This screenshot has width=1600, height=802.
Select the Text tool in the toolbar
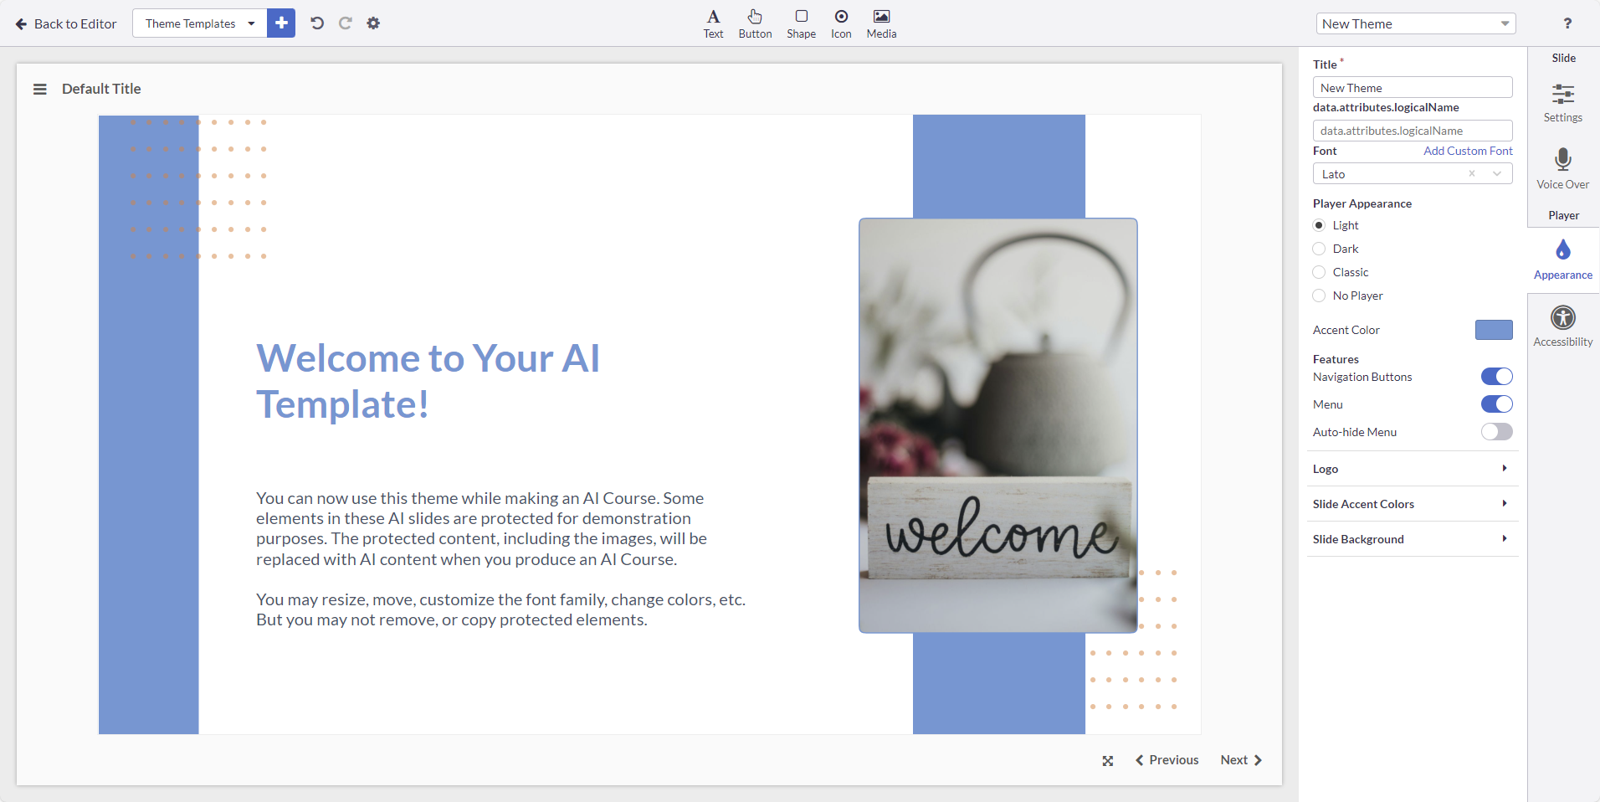coord(712,23)
